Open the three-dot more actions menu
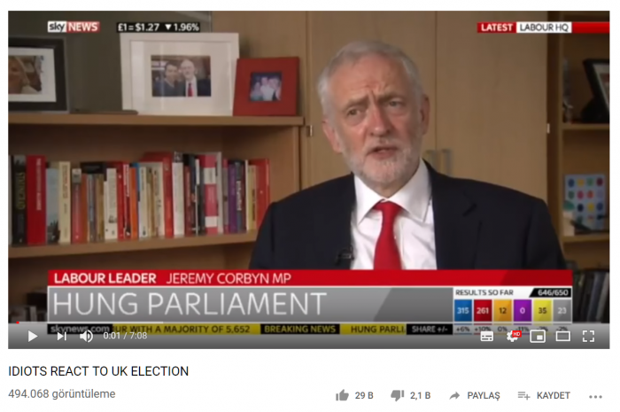Screen dimensions: 620x412 [x=595, y=397]
